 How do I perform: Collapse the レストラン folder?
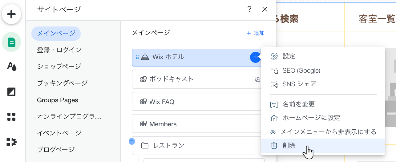coord(131,141)
